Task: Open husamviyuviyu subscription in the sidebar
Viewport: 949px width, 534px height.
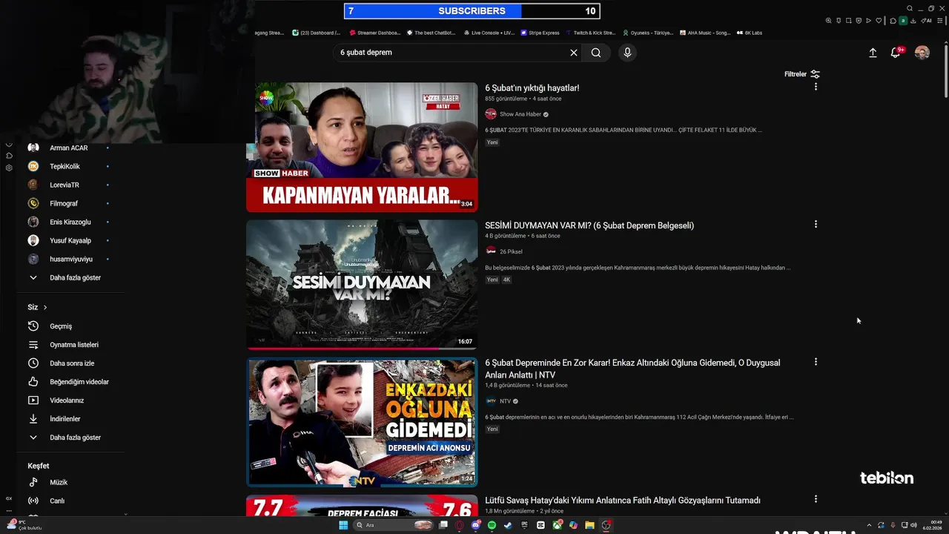Action: point(69,259)
